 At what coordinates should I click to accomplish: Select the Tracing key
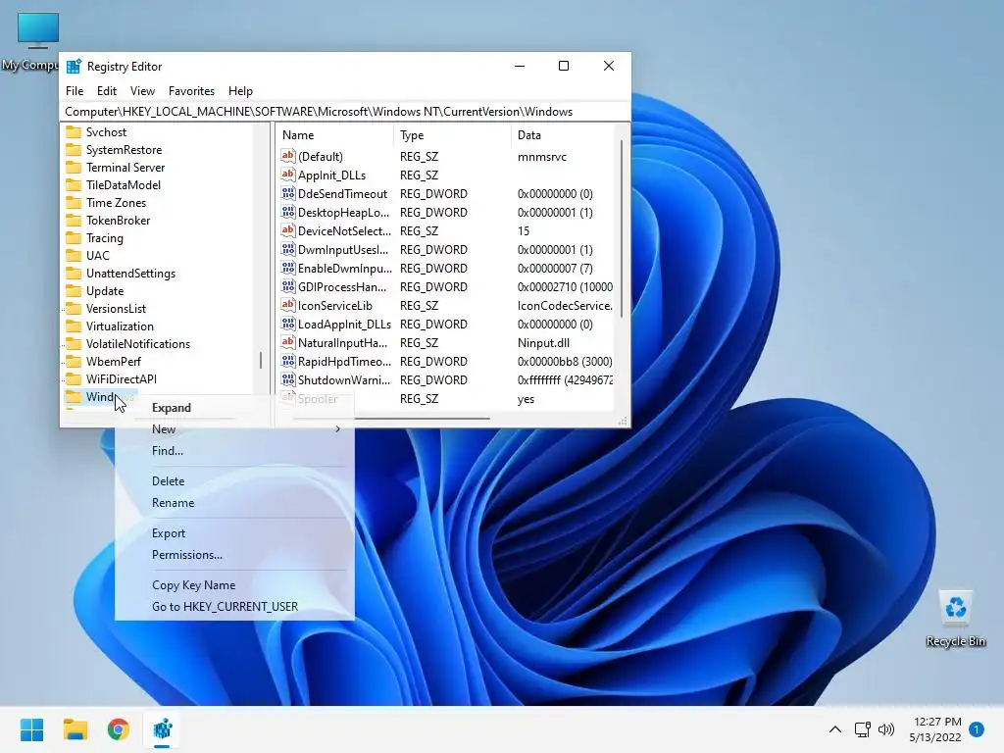coord(104,238)
